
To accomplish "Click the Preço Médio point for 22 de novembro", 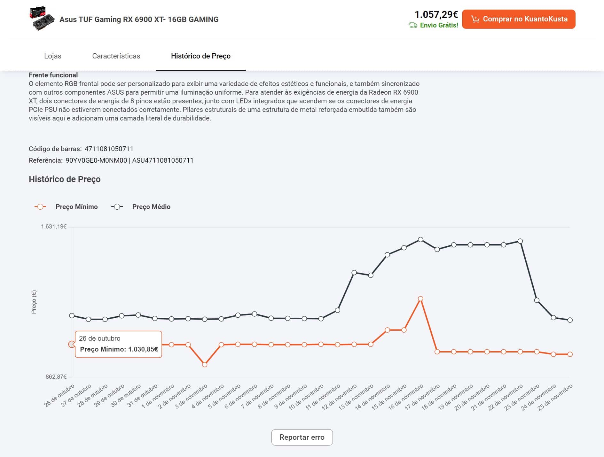I will pos(520,241).
